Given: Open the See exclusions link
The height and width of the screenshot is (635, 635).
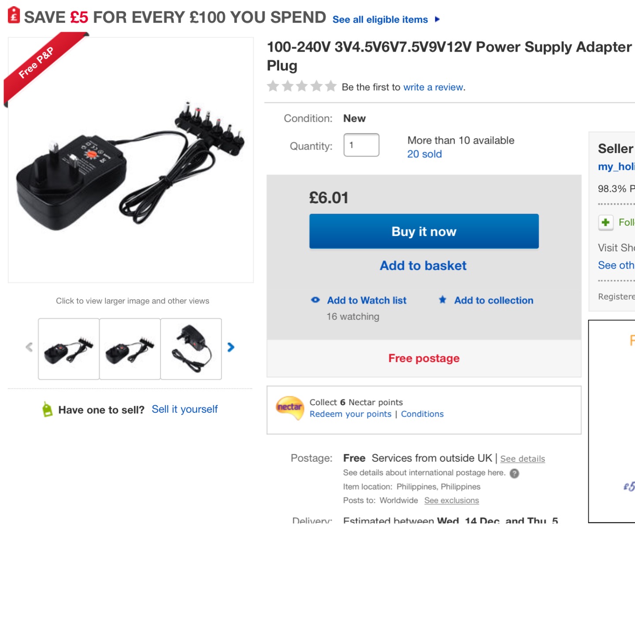Looking at the screenshot, I should [452, 501].
